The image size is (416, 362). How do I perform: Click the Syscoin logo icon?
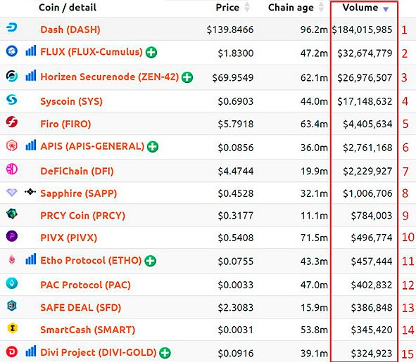click(12, 100)
